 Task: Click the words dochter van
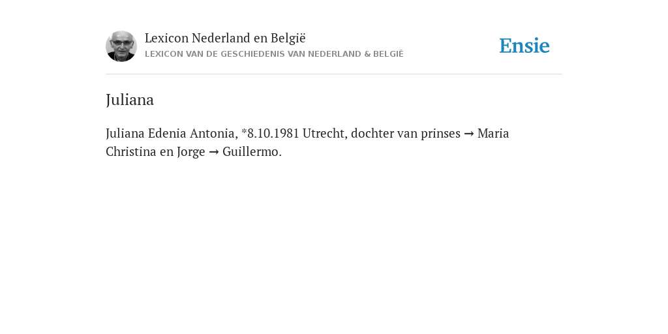point(384,133)
